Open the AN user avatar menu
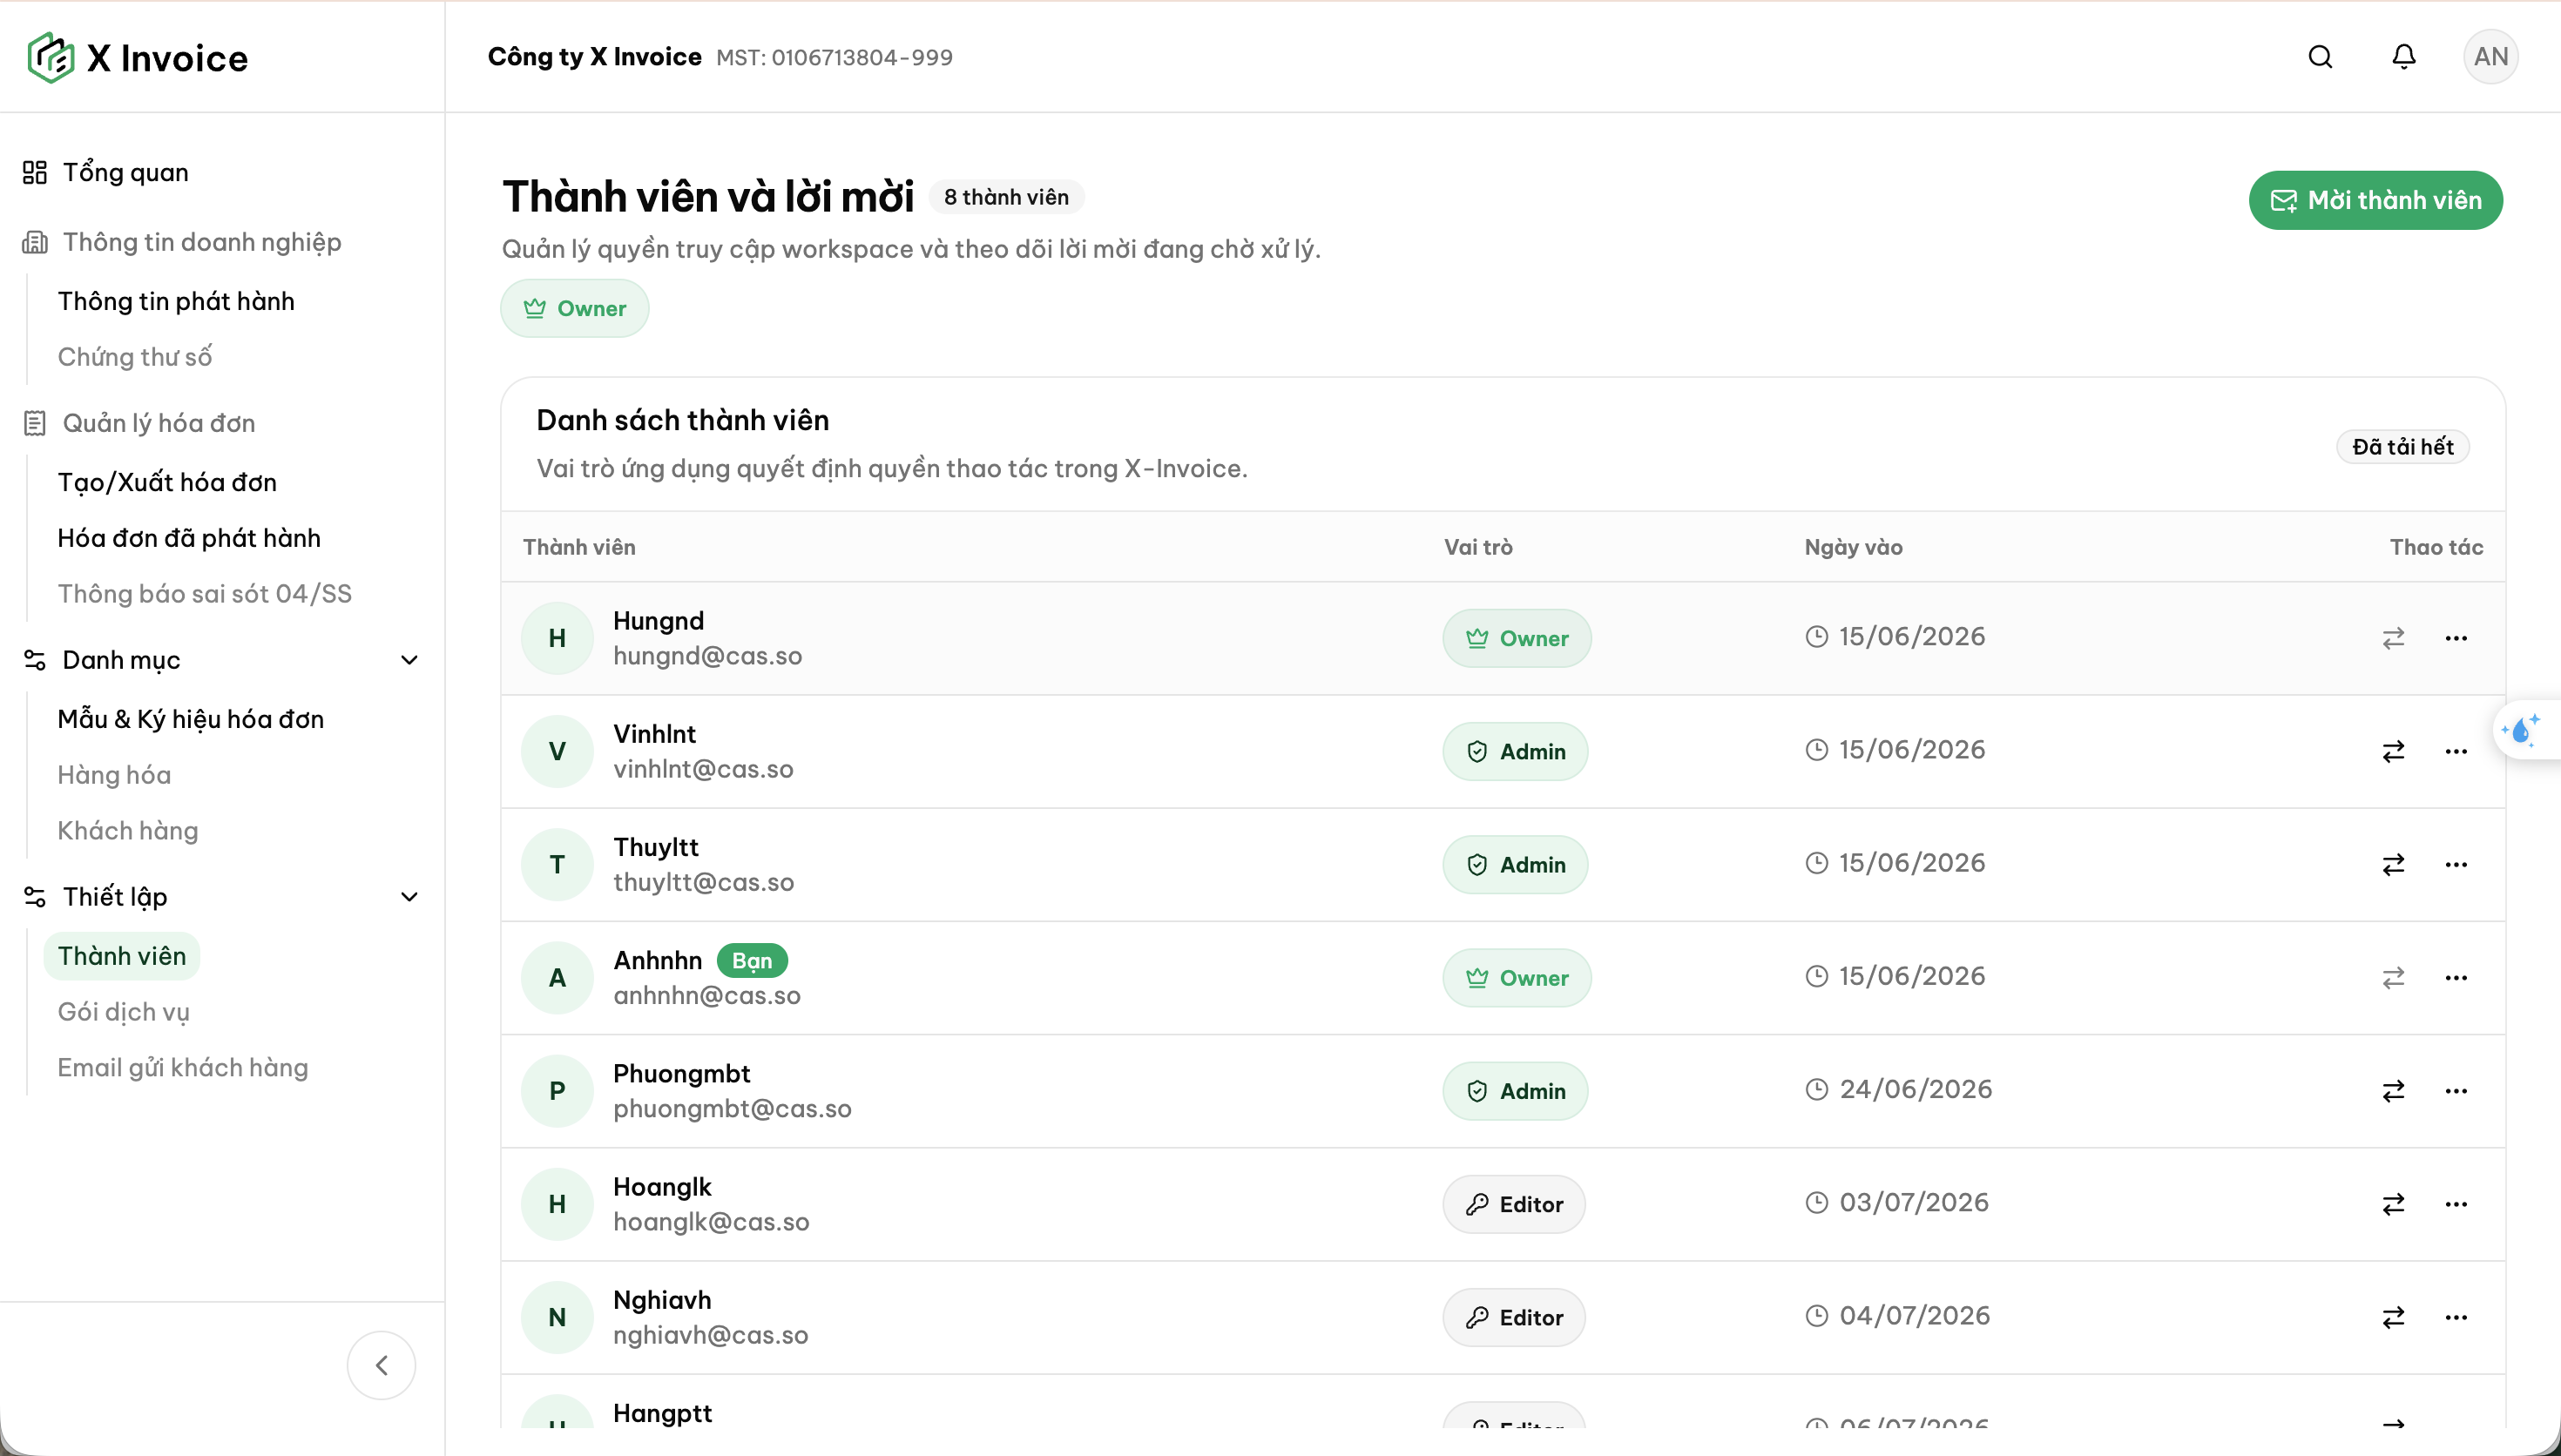Image resolution: width=2561 pixels, height=1456 pixels. click(2490, 57)
